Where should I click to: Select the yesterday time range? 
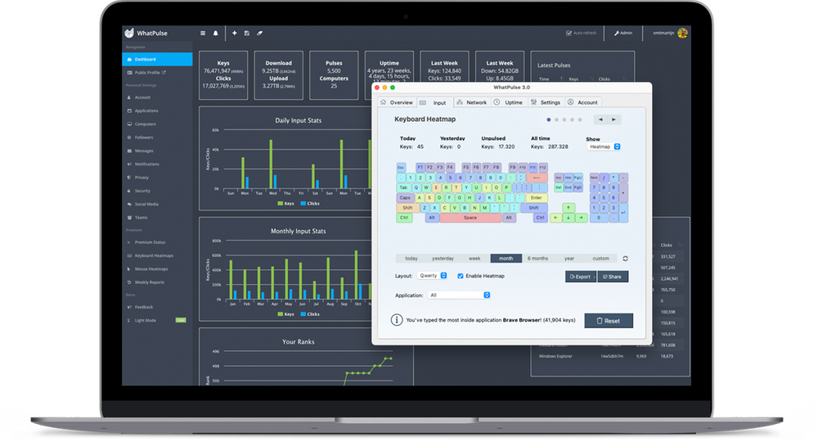click(443, 259)
